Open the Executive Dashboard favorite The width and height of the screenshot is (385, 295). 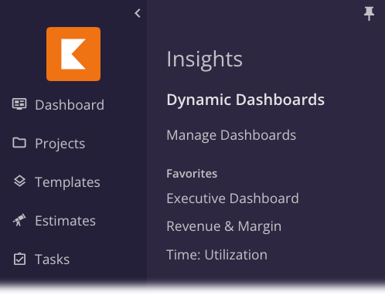pyautogui.click(x=233, y=198)
